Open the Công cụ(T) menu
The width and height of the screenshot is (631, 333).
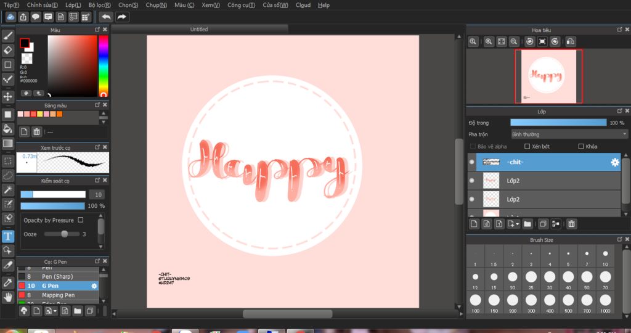pos(241,5)
